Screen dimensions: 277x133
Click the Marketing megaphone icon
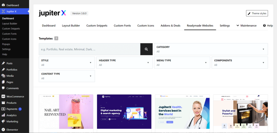3,122
